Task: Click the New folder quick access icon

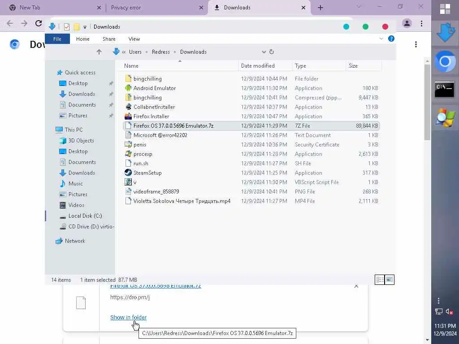Action: pos(77,27)
